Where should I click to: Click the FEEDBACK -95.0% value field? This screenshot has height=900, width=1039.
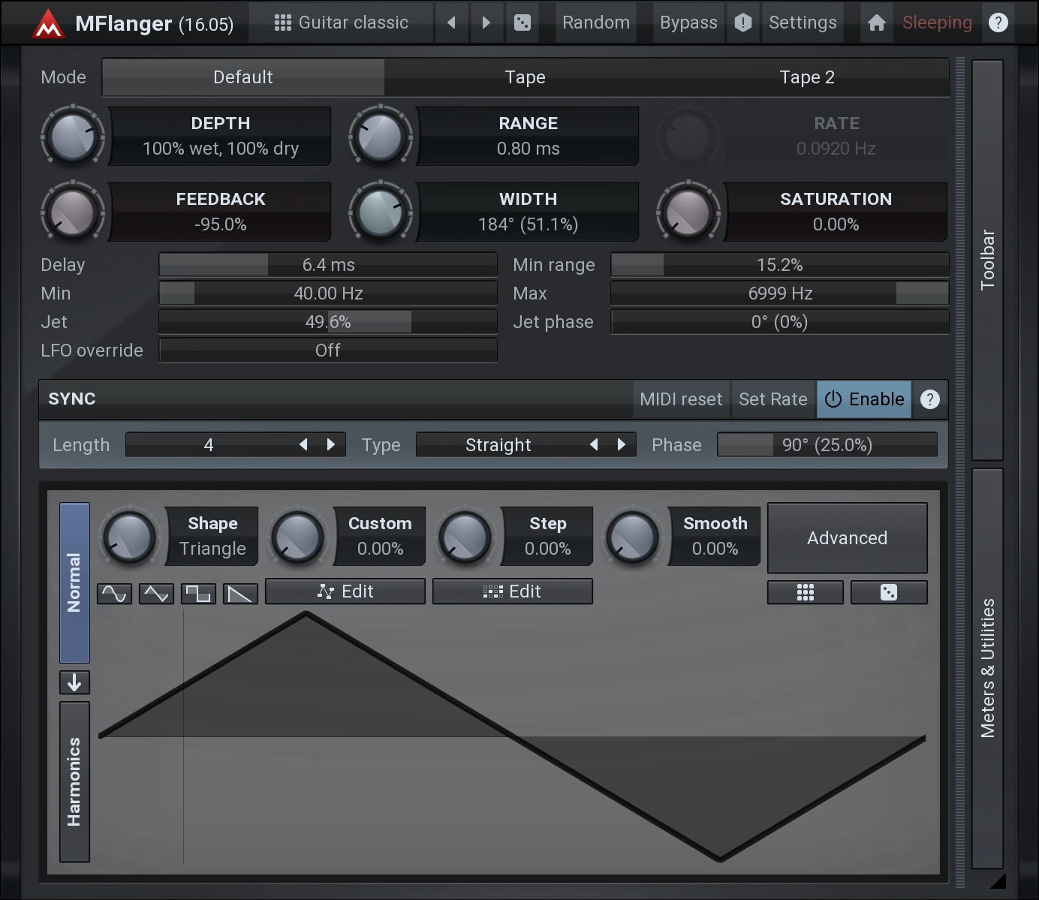[221, 212]
